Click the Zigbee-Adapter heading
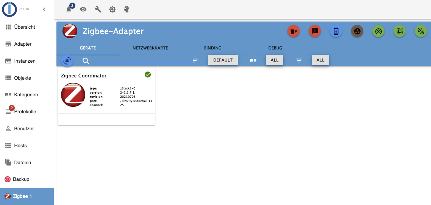 click(113, 31)
